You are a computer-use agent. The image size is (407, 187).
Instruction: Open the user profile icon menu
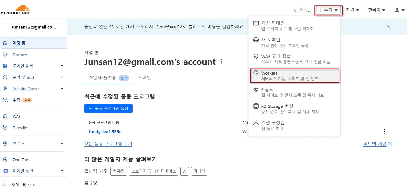(x=400, y=10)
